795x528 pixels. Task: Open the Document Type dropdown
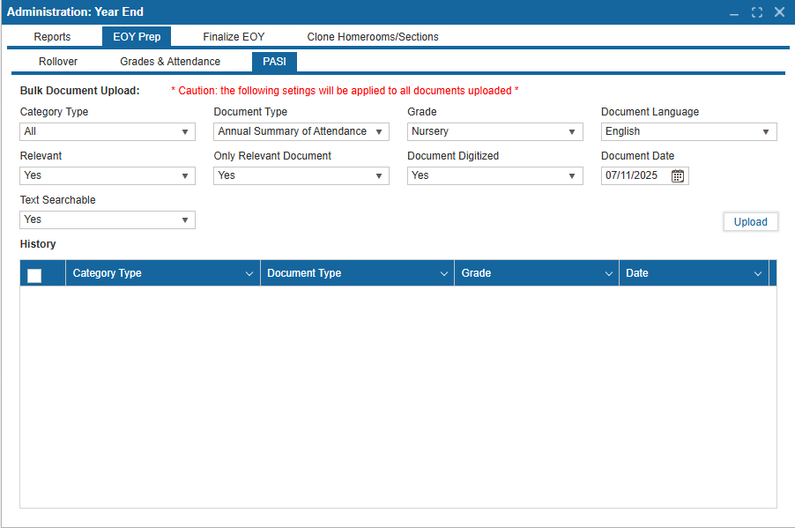point(301,131)
